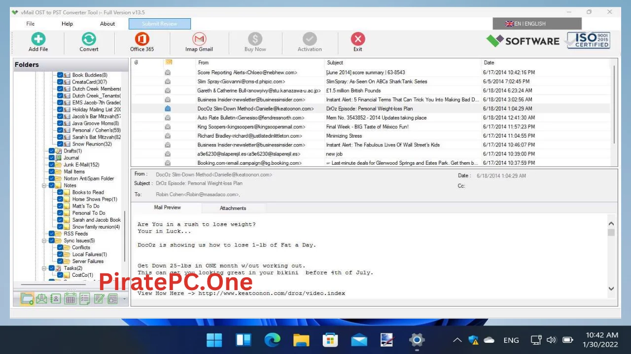Open the Office 365 export option
This screenshot has width=631, height=354.
(142, 39)
